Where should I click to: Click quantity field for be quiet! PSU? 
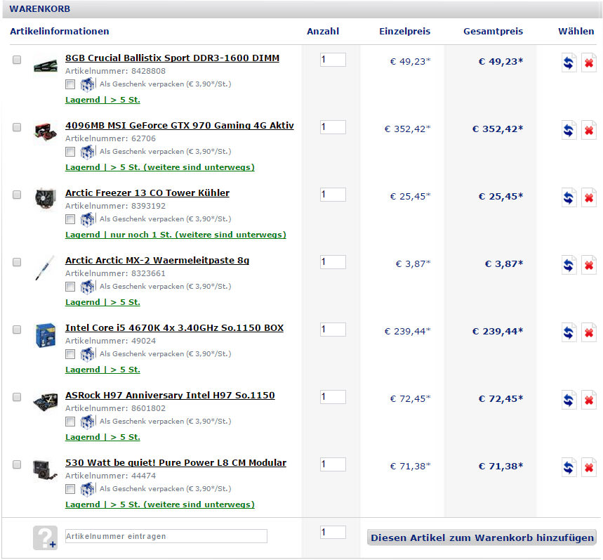(333, 464)
